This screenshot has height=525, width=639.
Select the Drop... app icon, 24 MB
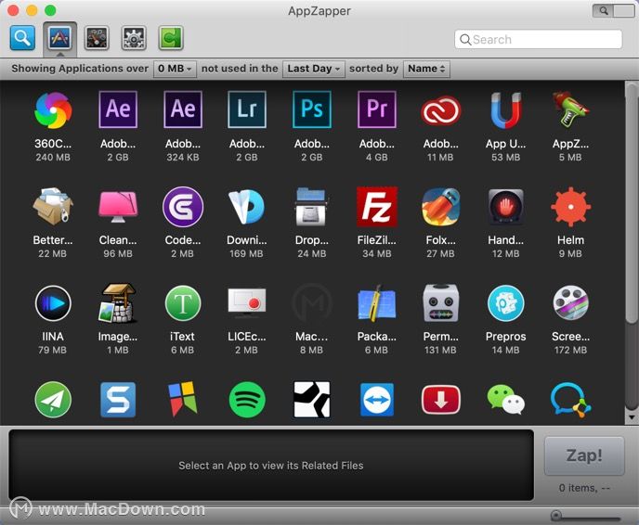tap(312, 206)
